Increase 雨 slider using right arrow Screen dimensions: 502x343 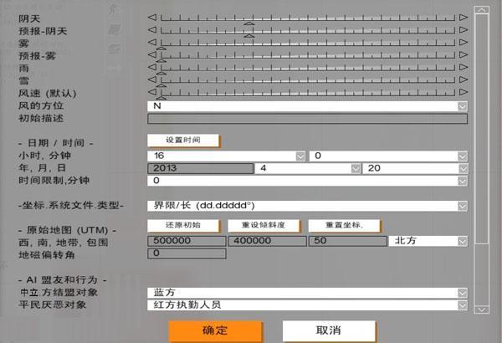(464, 67)
